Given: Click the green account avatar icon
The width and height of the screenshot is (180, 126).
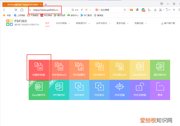Looking at the screenshot, I should [x=143, y=10].
